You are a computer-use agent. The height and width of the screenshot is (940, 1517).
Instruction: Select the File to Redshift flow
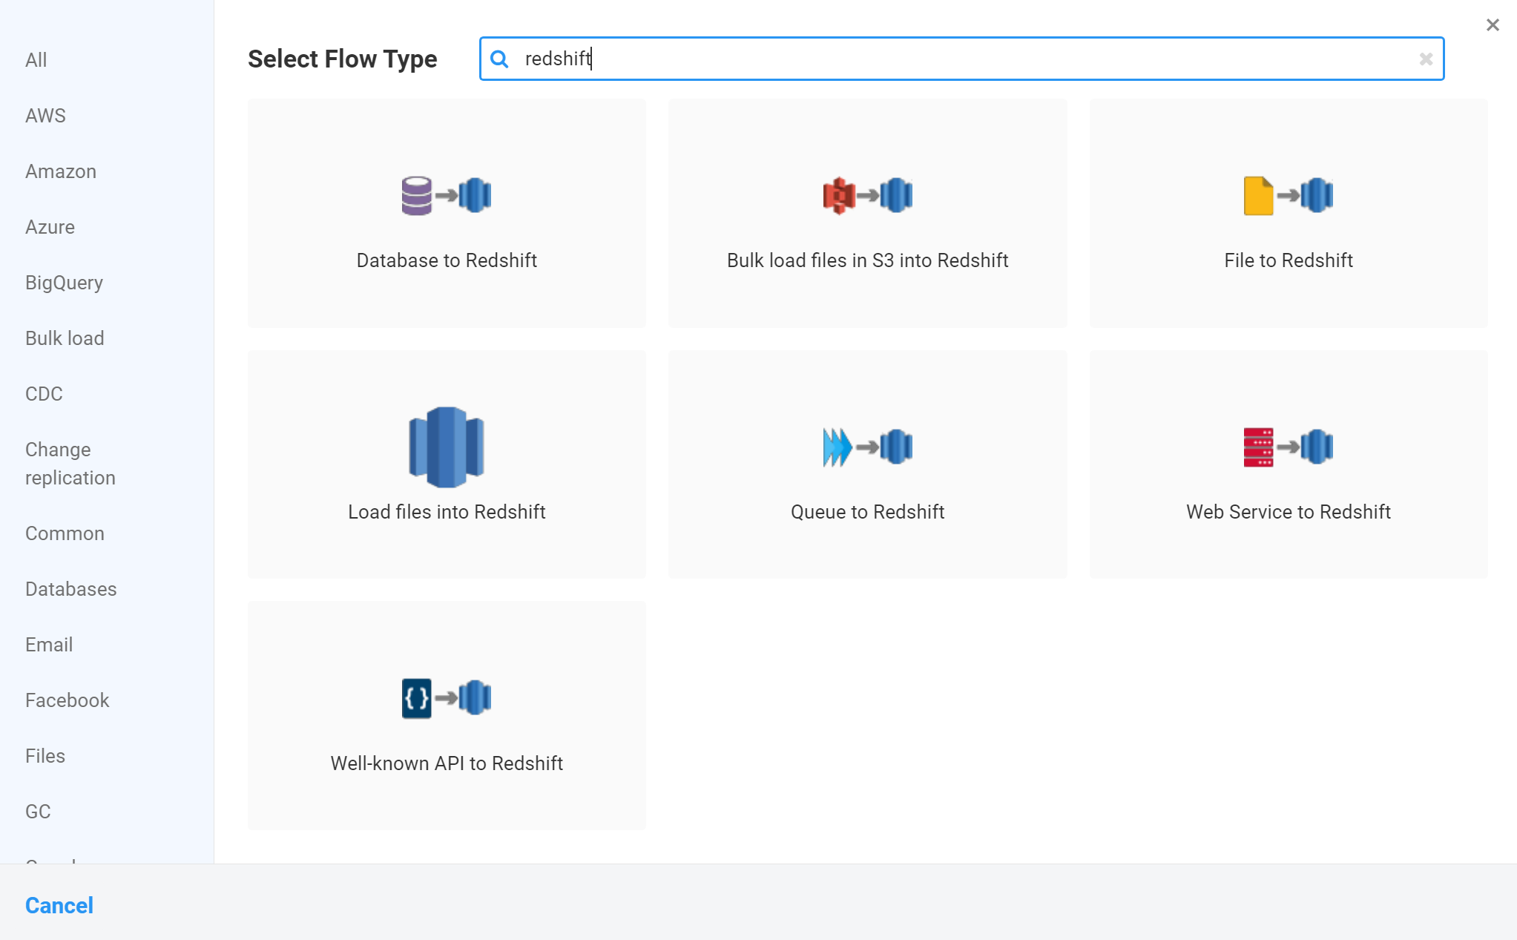1288,214
